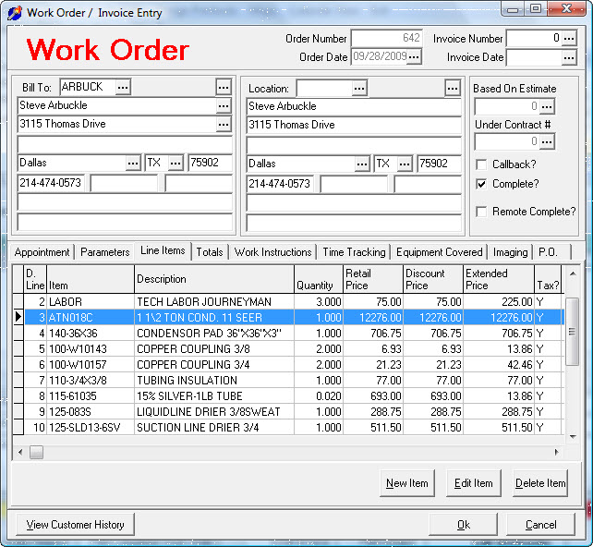The image size is (593, 547).
Task: Click ellipsis button beside Based On Estimate field
Action: point(547,107)
